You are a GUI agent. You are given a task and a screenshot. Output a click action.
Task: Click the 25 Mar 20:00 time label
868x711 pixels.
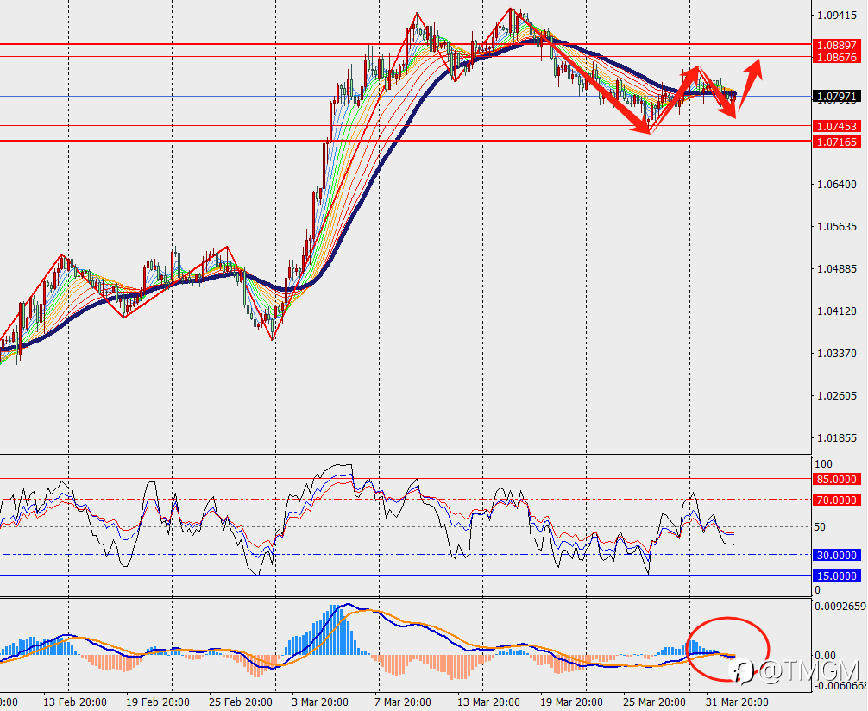click(x=654, y=702)
